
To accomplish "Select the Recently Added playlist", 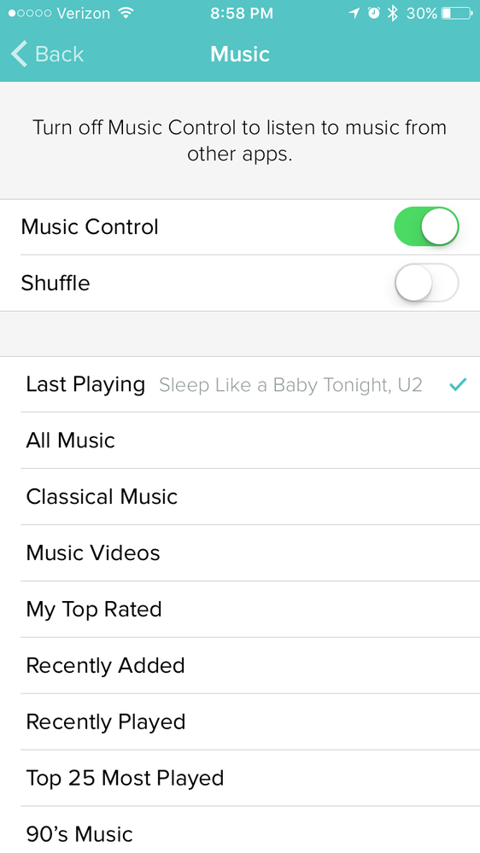I will click(x=240, y=666).
